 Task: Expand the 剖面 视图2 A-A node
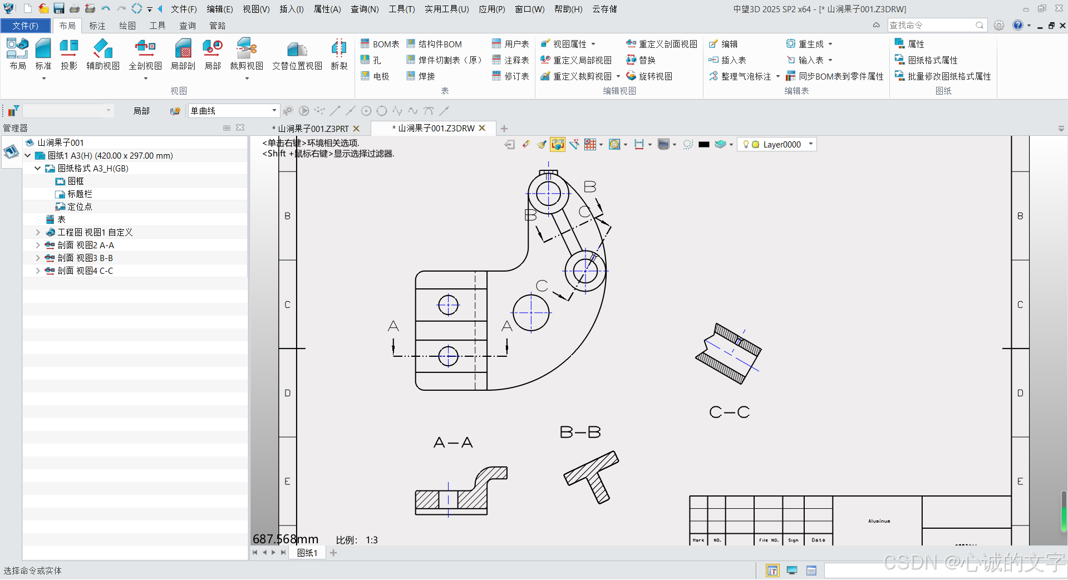[38, 245]
